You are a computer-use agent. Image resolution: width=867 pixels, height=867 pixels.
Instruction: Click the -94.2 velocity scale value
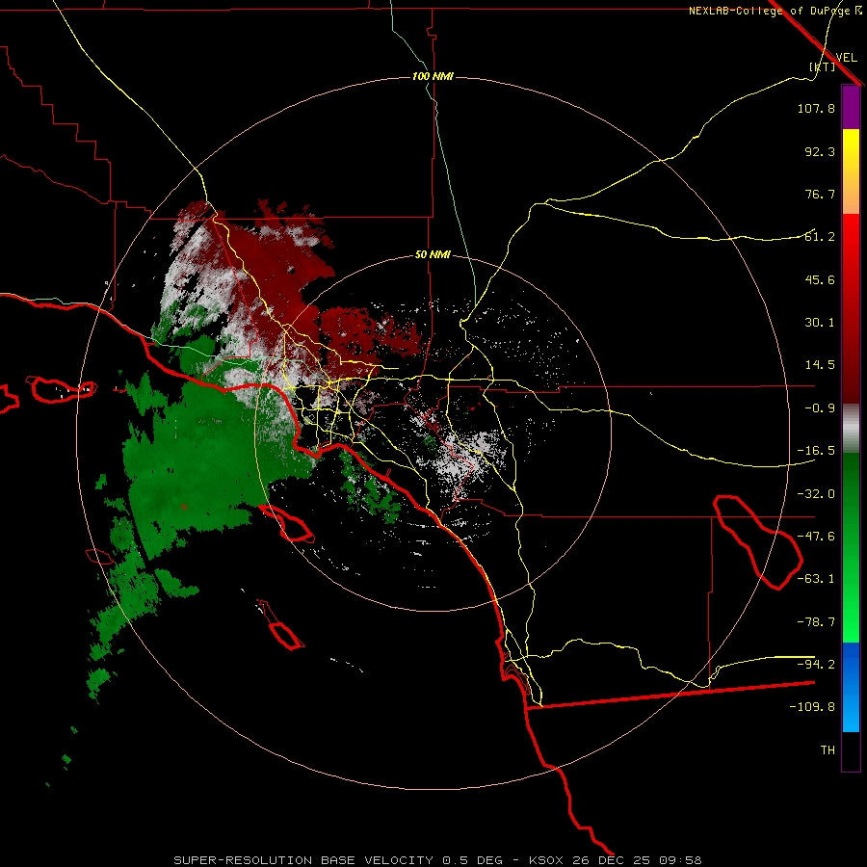(x=816, y=664)
